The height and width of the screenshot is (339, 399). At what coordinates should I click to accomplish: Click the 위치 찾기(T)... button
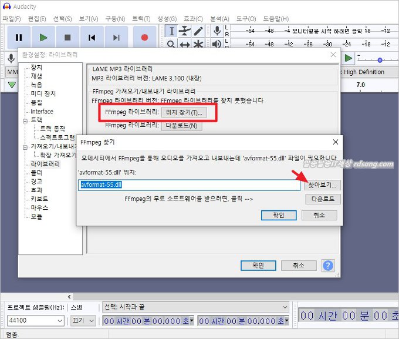click(184, 112)
